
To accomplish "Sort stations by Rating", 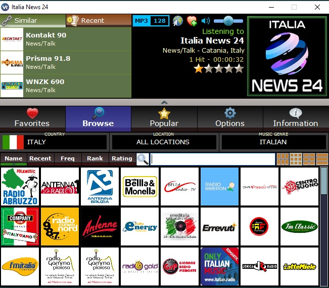I will click(x=122, y=158).
